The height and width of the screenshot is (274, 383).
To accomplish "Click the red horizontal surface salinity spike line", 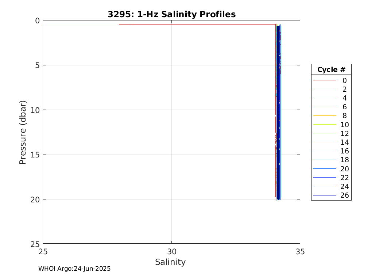I will point(159,24).
